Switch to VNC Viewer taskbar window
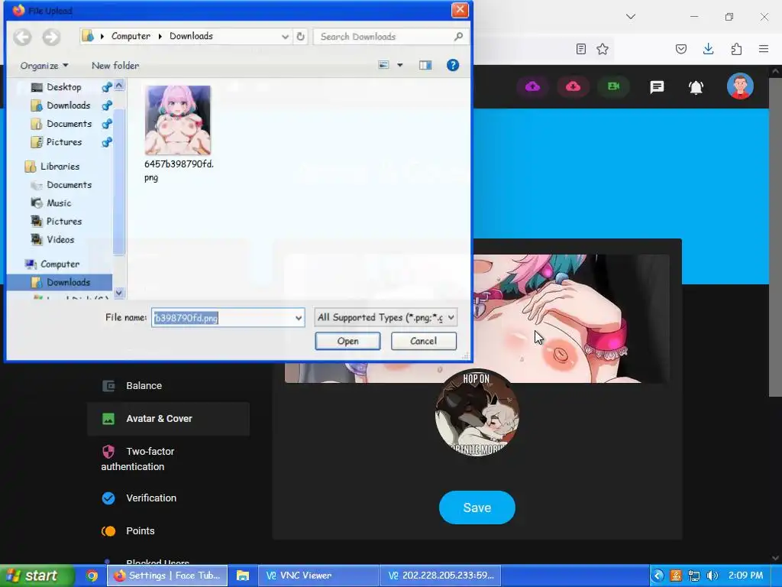782x587 pixels. pyautogui.click(x=318, y=576)
